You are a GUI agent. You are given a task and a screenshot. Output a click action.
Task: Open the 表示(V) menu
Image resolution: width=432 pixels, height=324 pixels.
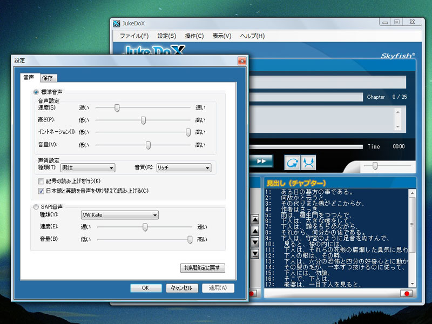222,36
